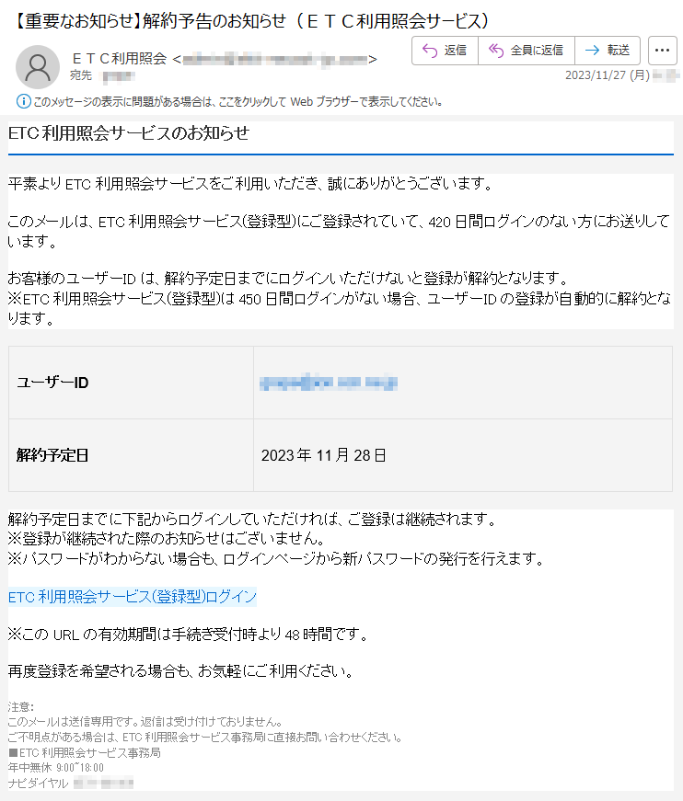Open ETC利用照会サービス(登録型)ログイン link
683x801 pixels.
133,597
